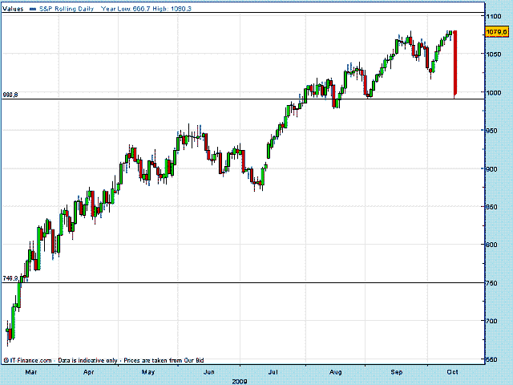The image size is (513, 385).
Task: Click the Sep label on time axis
Action: [x=397, y=372]
